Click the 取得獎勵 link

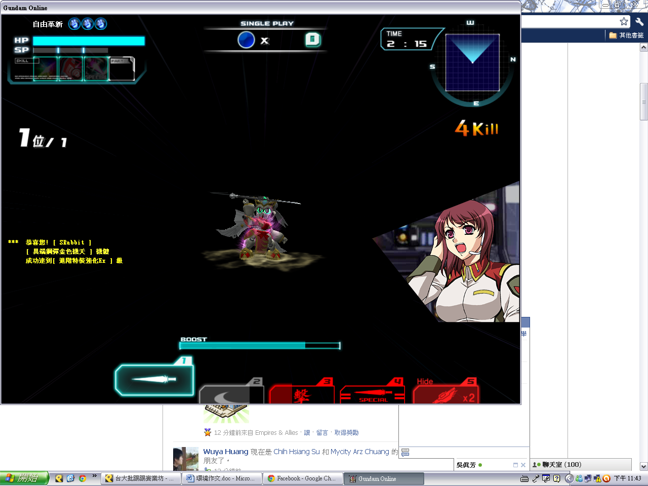click(346, 433)
